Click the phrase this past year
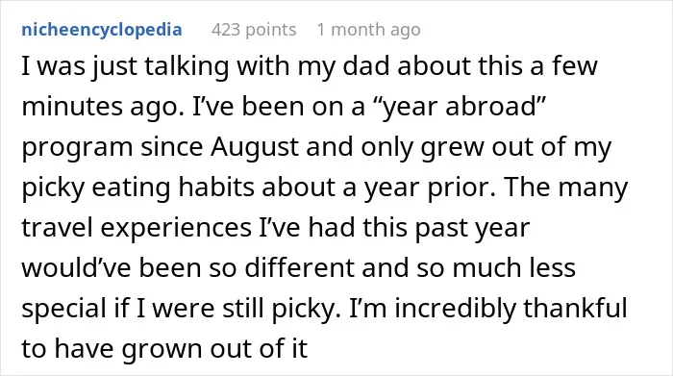 [446, 228]
